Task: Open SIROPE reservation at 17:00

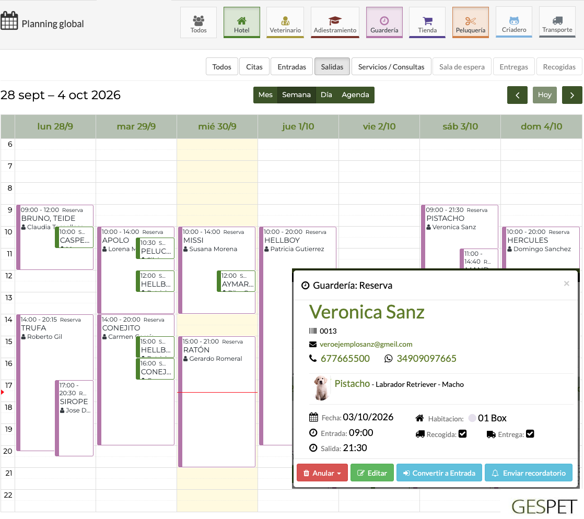Action: point(74,418)
